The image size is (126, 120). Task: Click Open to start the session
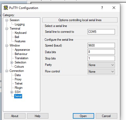point(83,116)
